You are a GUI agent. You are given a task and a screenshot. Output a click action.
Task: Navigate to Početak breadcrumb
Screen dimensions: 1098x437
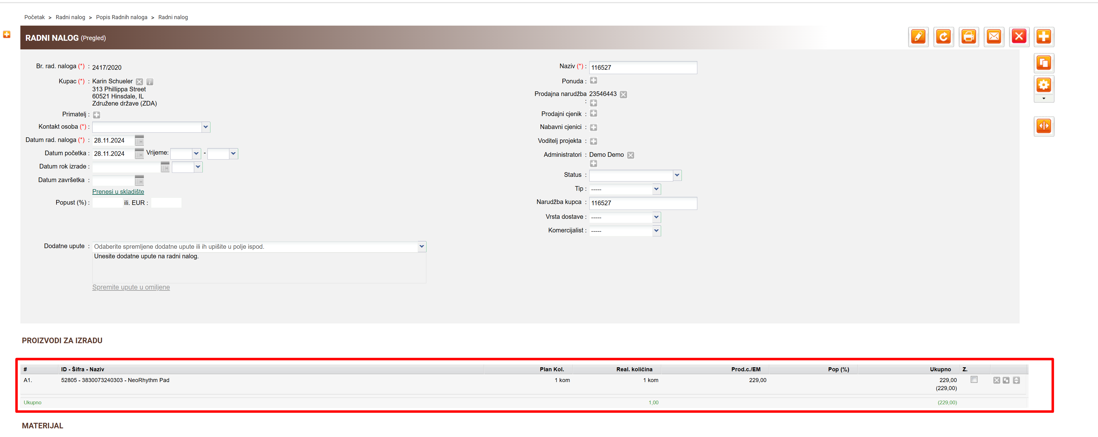tap(34, 18)
